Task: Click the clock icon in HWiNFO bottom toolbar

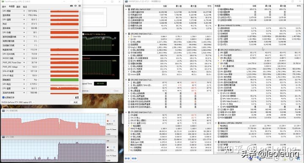Action: (x=277, y=158)
